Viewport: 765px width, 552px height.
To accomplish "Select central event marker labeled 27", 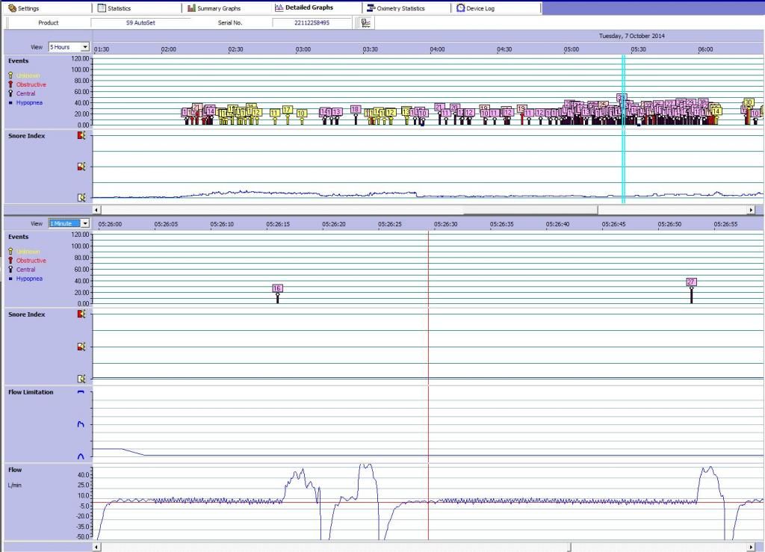I will tap(691, 282).
